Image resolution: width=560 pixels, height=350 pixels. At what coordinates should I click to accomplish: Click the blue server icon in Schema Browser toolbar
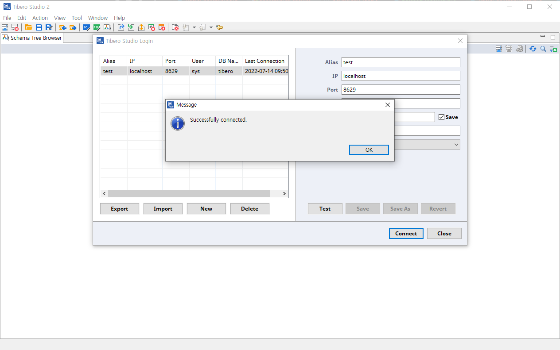click(x=499, y=49)
